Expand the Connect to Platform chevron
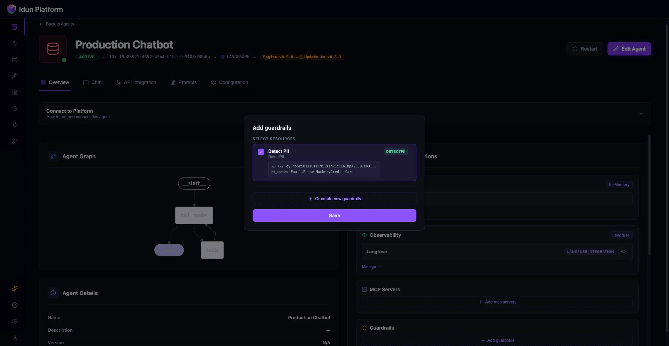This screenshot has width=669, height=346. pyautogui.click(x=641, y=114)
